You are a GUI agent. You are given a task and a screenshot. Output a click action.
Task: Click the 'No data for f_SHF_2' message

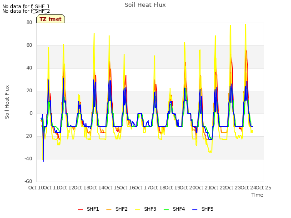[26, 11]
